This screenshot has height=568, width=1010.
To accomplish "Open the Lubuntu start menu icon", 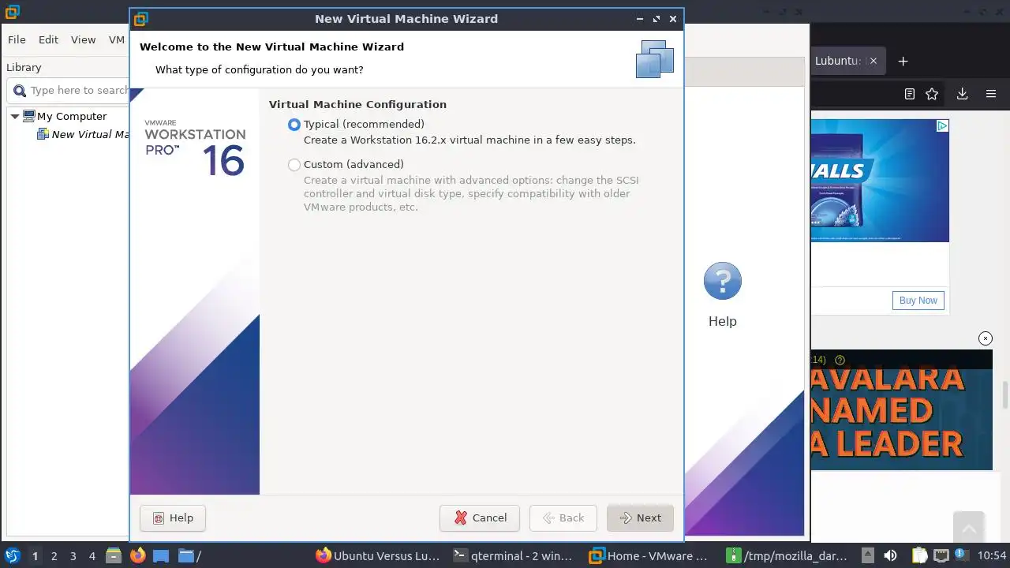I will (12, 555).
